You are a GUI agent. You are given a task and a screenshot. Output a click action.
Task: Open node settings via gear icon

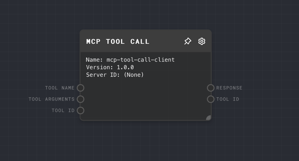[202, 41]
